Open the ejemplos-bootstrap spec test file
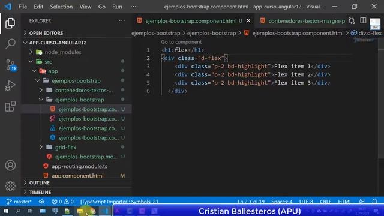Screen dimensions: 384x216 point(88,128)
